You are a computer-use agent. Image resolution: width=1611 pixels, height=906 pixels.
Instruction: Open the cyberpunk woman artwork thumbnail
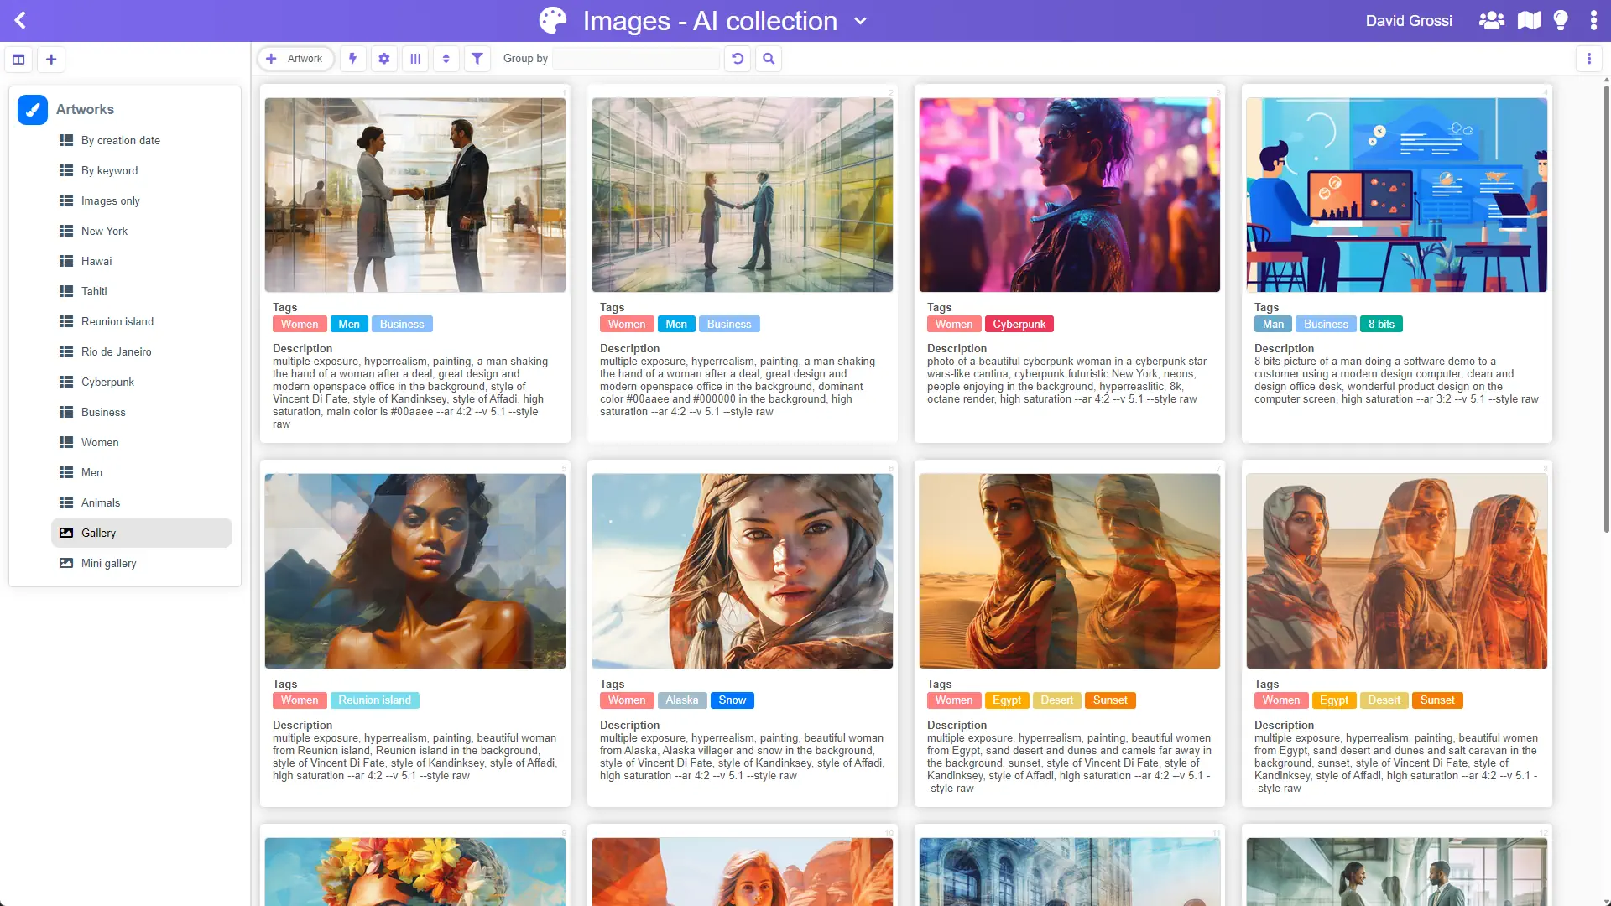pos(1069,194)
